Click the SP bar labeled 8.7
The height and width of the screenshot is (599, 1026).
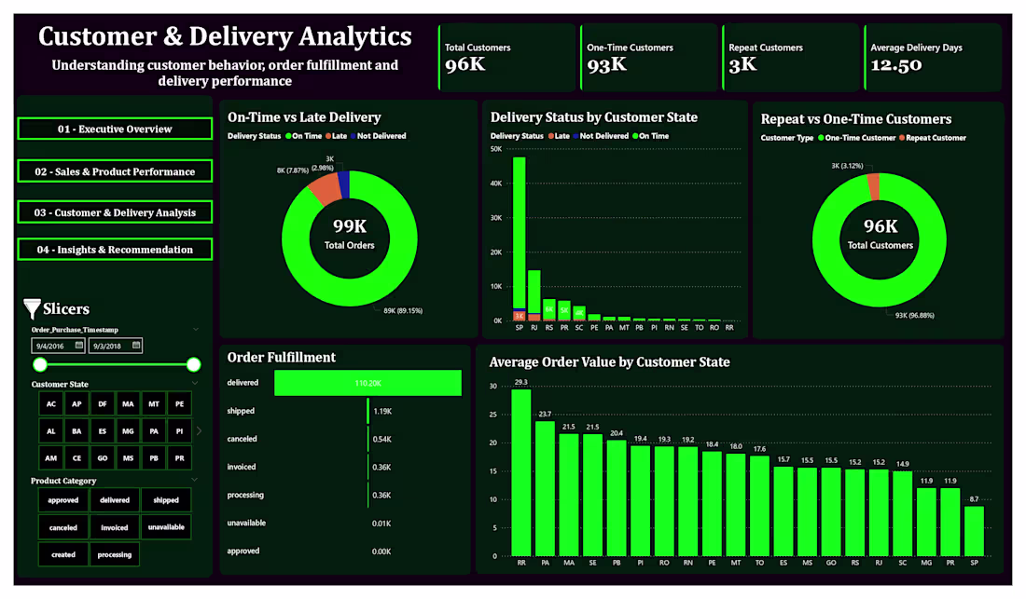click(x=974, y=531)
